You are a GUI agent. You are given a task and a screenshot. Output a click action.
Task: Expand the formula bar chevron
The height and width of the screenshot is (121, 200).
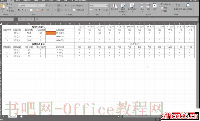197,19
